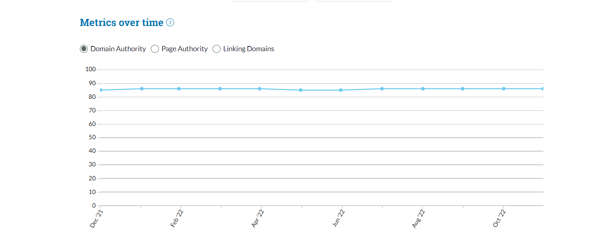This screenshot has width=592, height=244.
Task: Select the Page Authority radio button
Action: [x=155, y=49]
